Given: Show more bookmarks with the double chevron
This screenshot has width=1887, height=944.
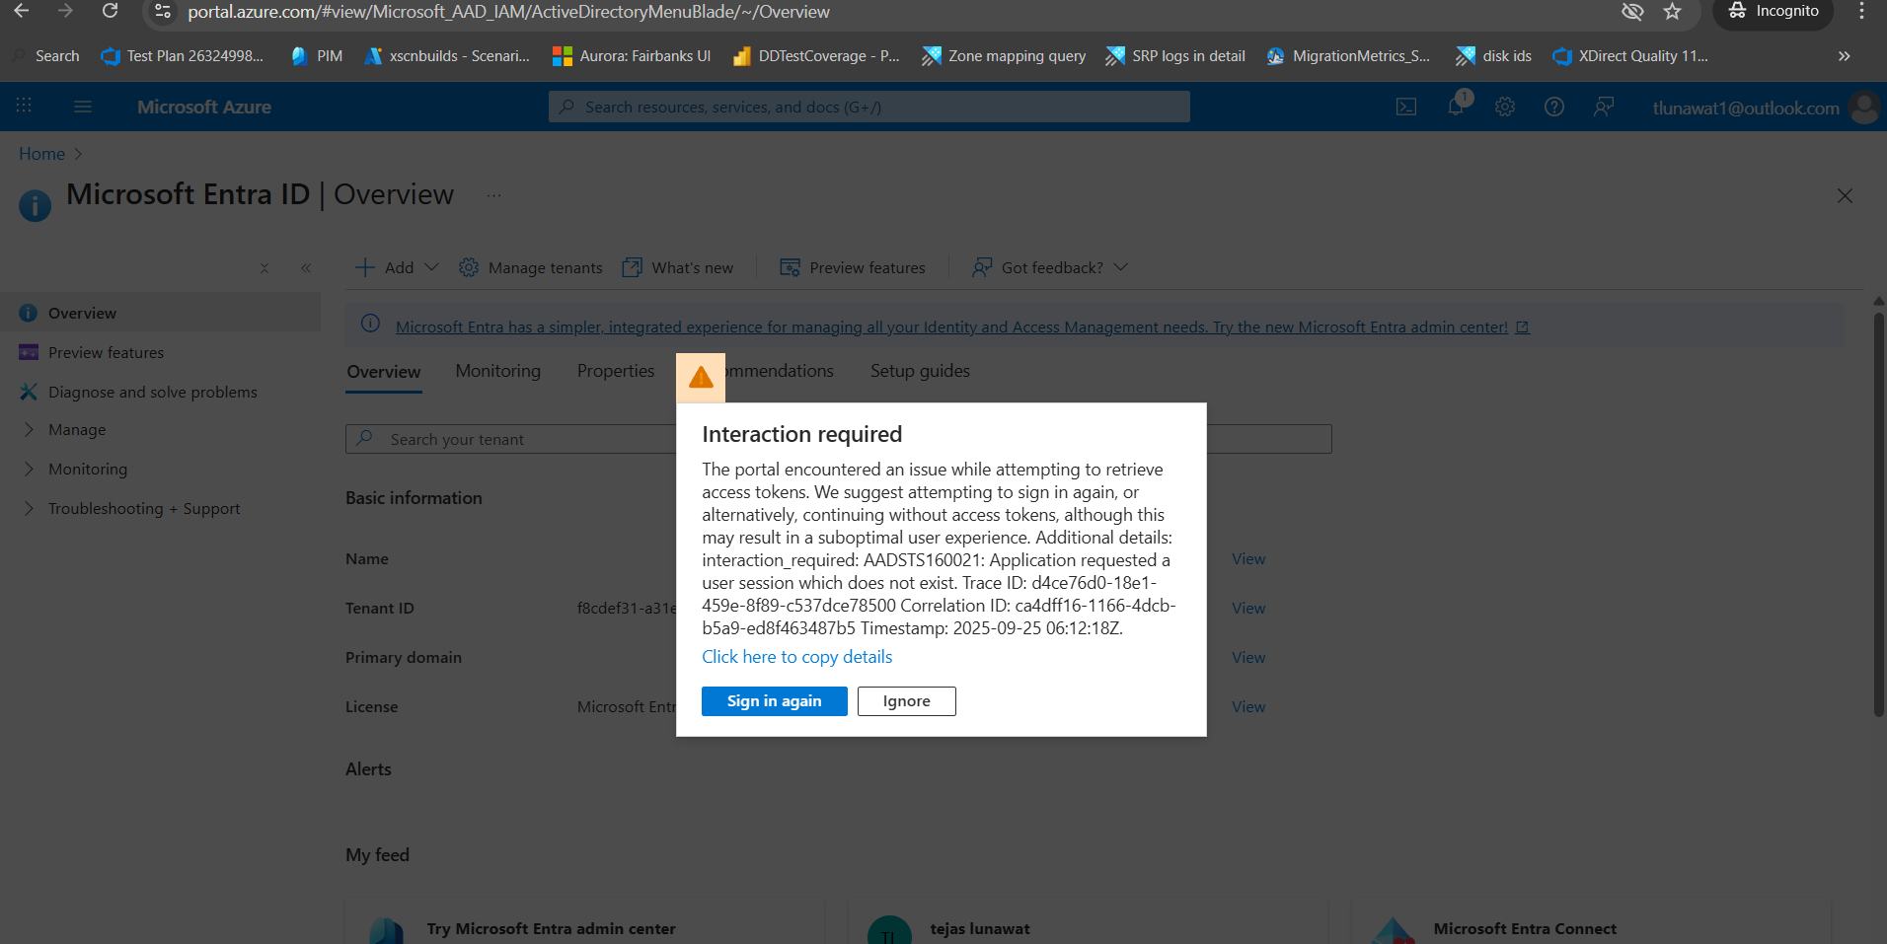Looking at the screenshot, I should click(x=1844, y=56).
